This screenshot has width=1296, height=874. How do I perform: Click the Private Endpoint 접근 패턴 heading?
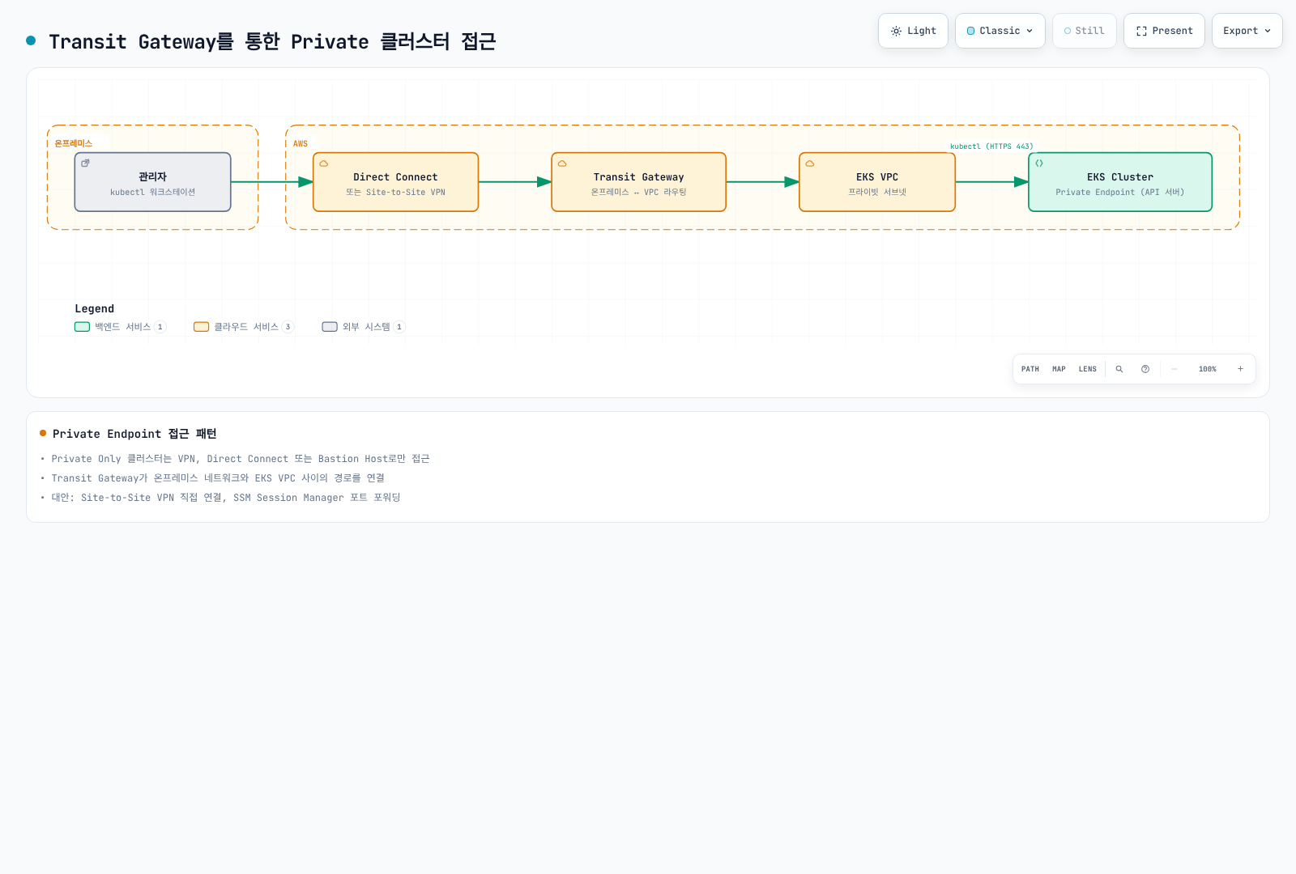click(x=134, y=434)
